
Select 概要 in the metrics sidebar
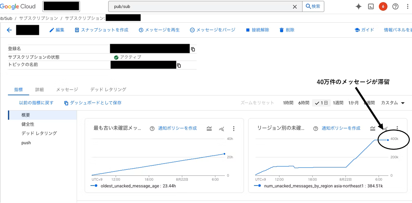click(42, 115)
